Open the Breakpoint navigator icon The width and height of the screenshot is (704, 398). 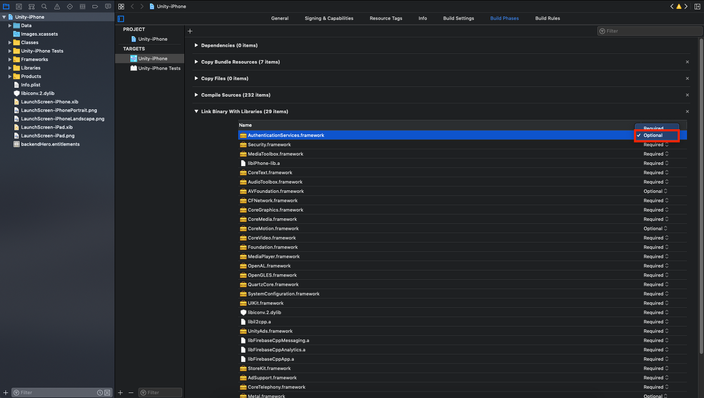pyautogui.click(x=95, y=7)
